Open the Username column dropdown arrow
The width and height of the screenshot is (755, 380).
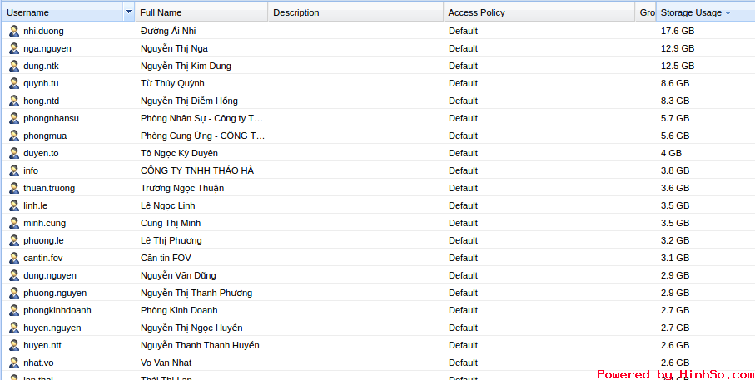click(x=128, y=12)
